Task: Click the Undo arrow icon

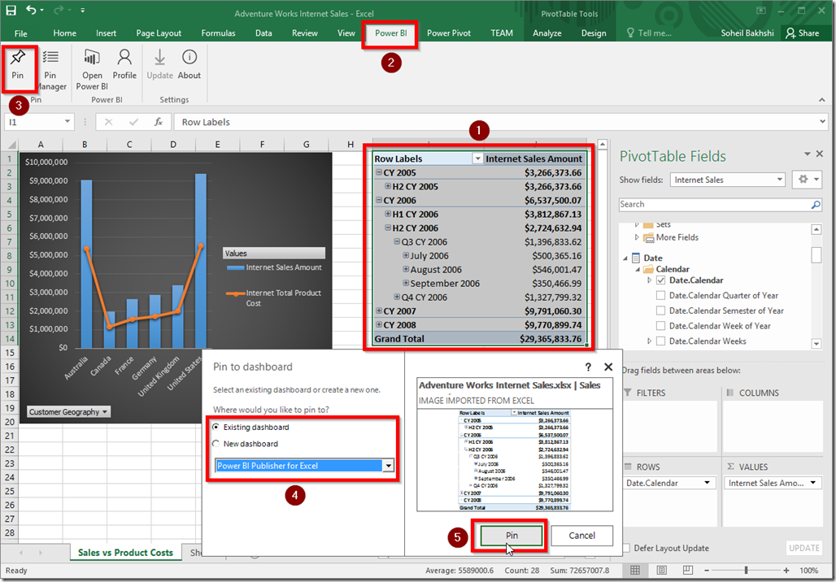Action: pos(32,10)
